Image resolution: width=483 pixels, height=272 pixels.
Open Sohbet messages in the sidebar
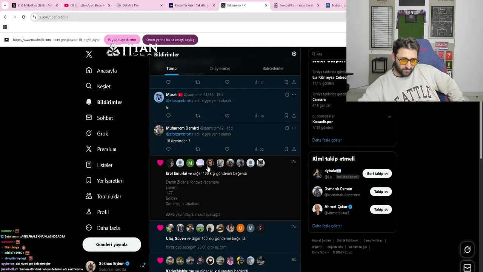pos(100,118)
